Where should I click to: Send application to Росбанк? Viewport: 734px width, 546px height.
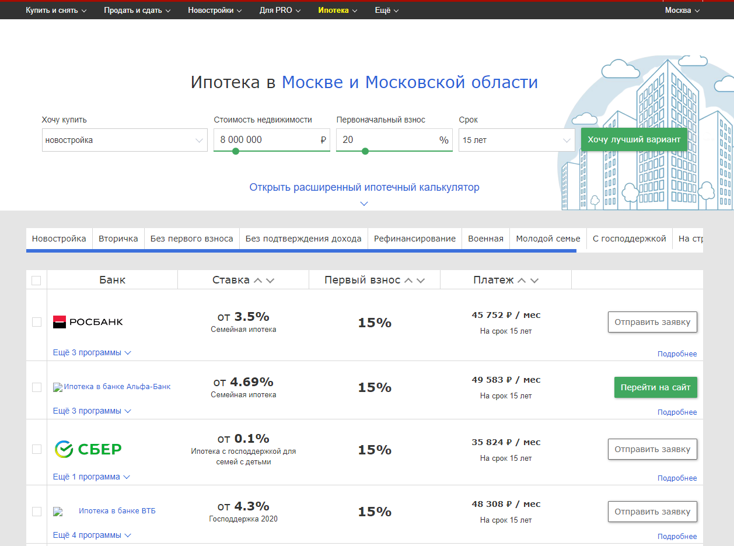pyautogui.click(x=652, y=322)
